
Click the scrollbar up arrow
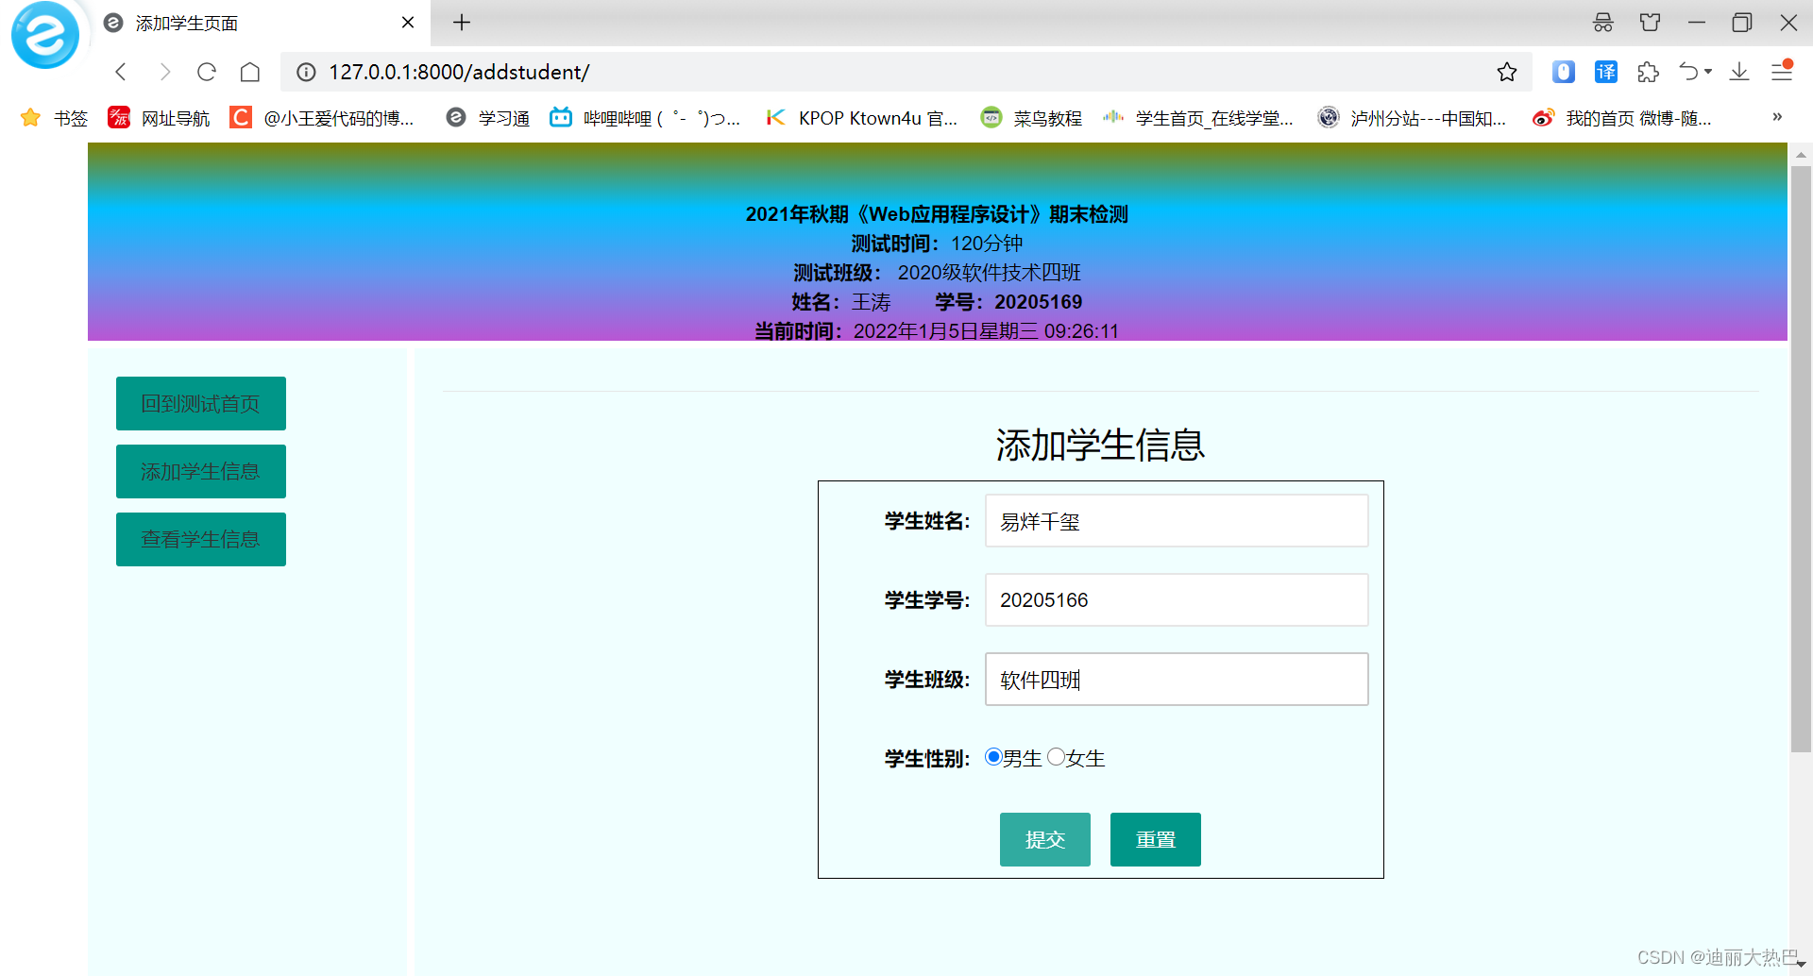[x=1801, y=154]
